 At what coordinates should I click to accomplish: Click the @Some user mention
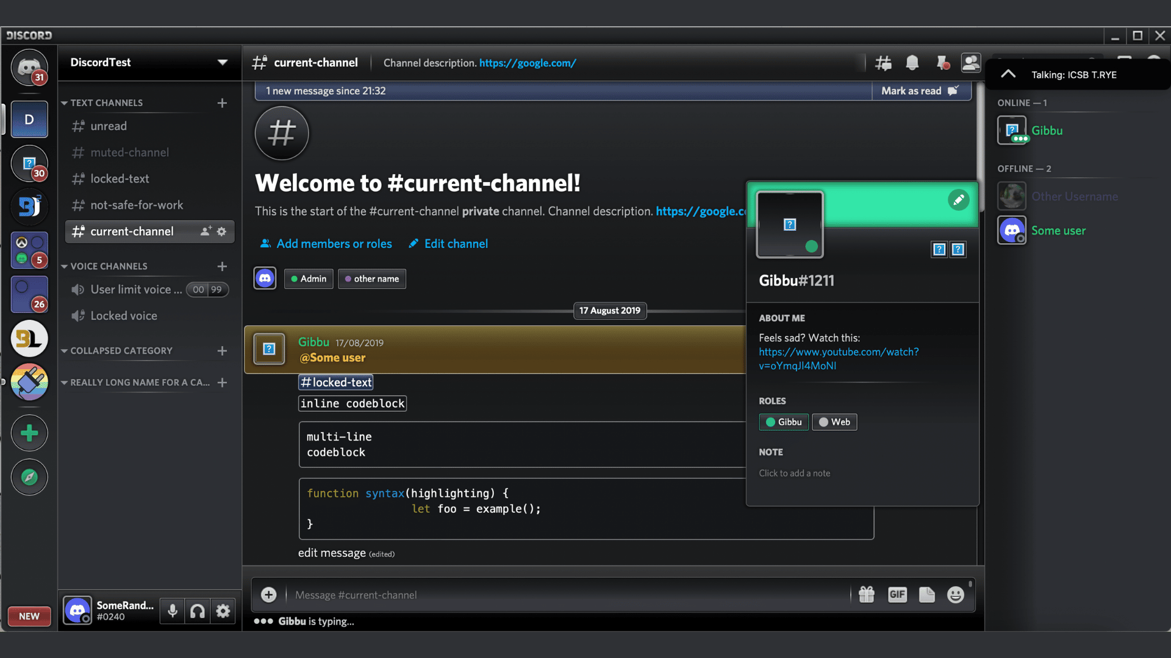pos(332,358)
